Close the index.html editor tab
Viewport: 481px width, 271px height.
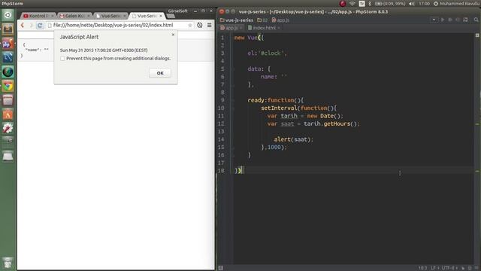coord(279,28)
